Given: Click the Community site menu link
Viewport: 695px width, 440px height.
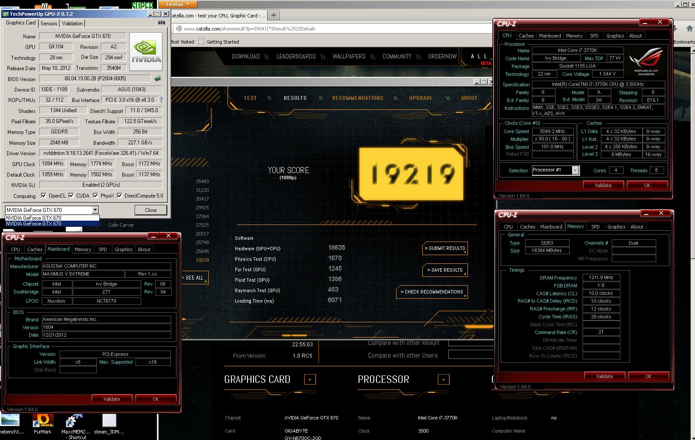Looking at the screenshot, I should click(x=397, y=56).
